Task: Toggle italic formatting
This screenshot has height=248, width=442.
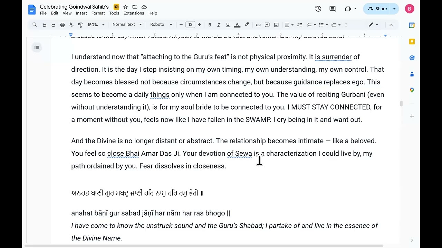Action: pyautogui.click(x=219, y=25)
